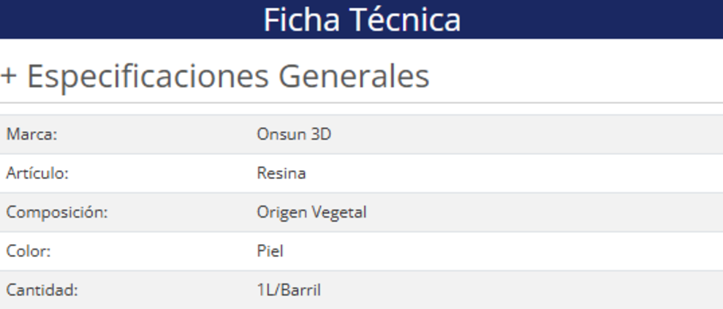Click the Piel color value

pos(270,251)
